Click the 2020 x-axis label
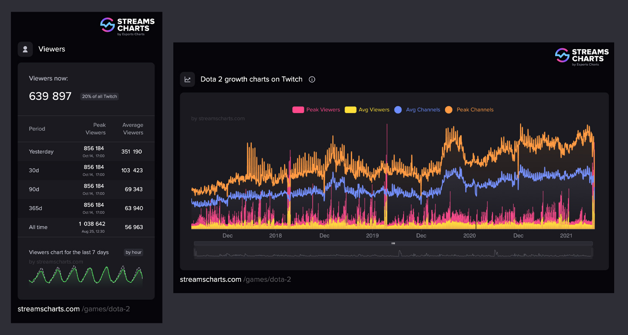Viewport: 628px width, 335px height. (x=469, y=236)
